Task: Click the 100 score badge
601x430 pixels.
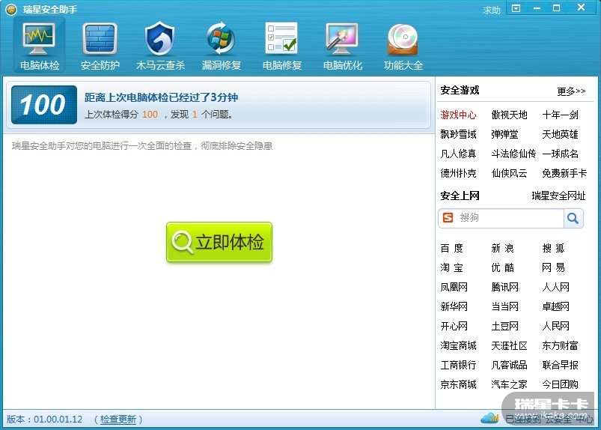Action: click(x=44, y=105)
